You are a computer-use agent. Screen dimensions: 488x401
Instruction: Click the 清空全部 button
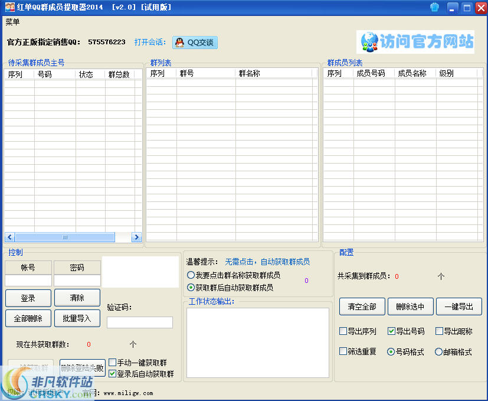tap(362, 307)
